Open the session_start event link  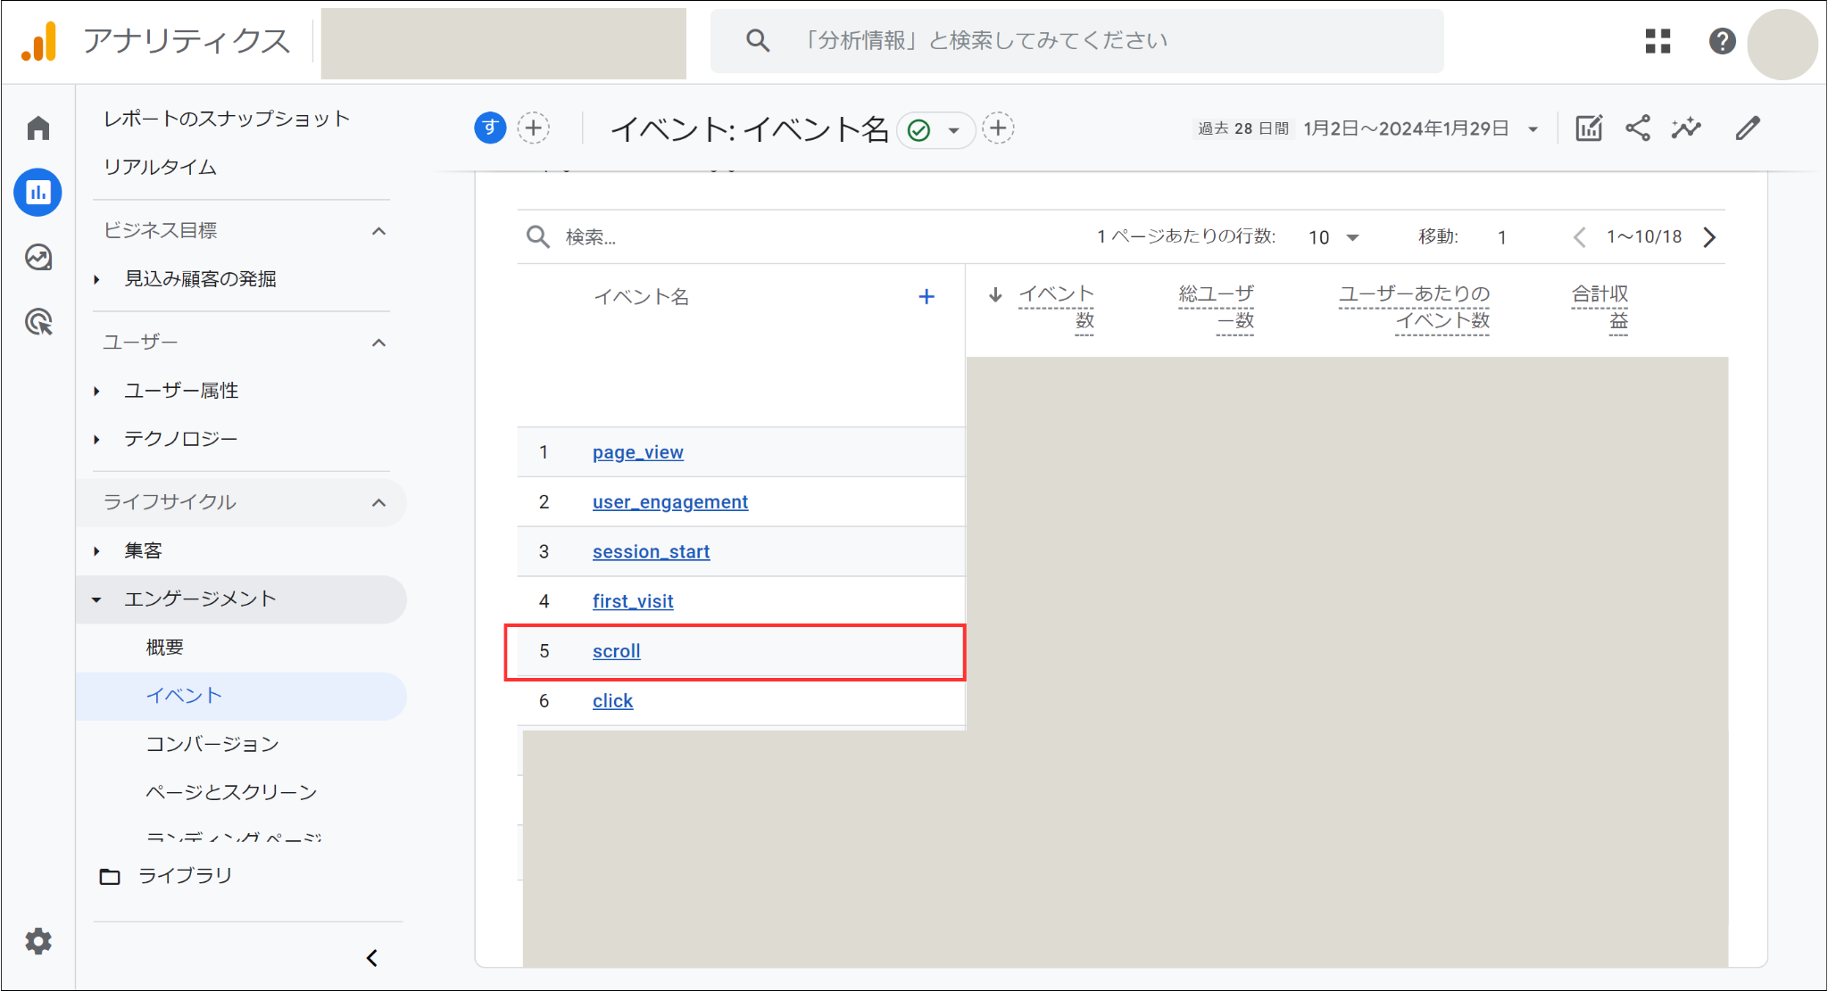coord(652,552)
